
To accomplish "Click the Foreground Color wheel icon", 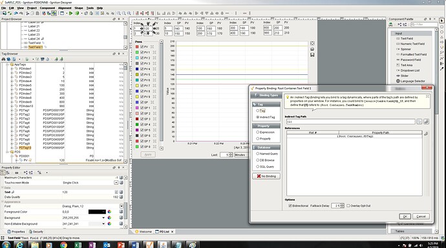I will pyautogui.click(x=109, y=212).
